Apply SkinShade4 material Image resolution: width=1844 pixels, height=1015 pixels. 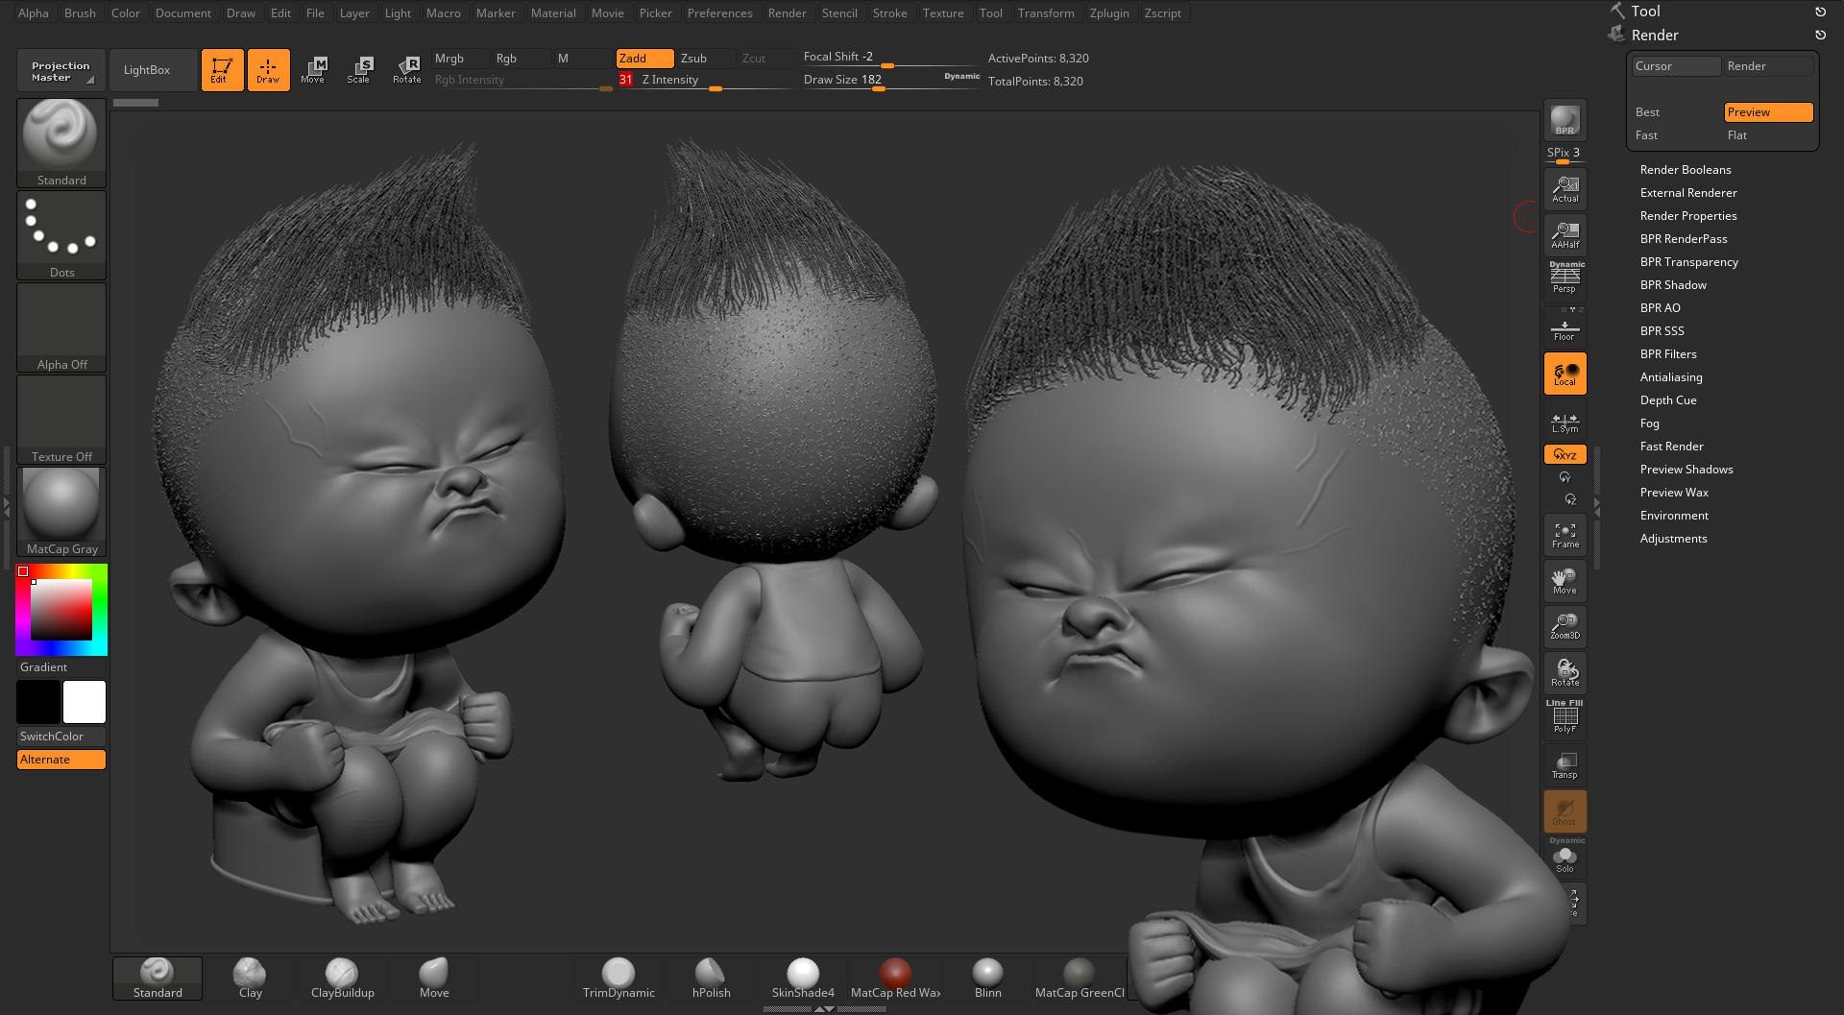pyautogui.click(x=803, y=979)
